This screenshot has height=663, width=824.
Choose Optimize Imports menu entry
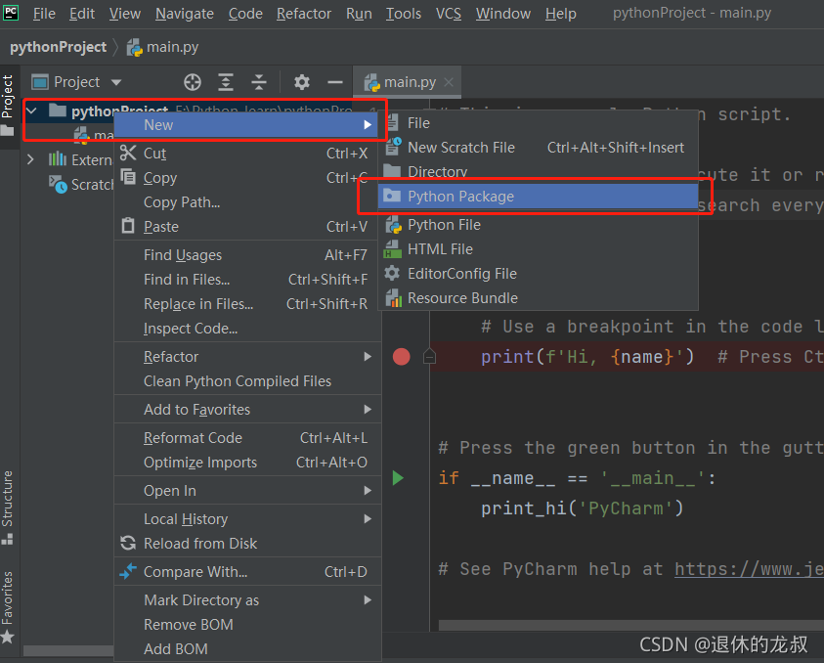pyautogui.click(x=247, y=463)
